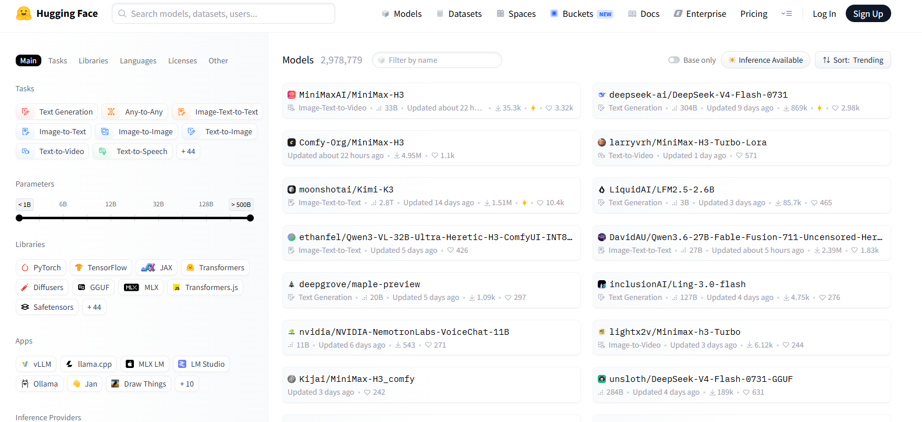Screen dimensions: 922x422
Task: Toggle the Base only switch
Action: point(674,60)
